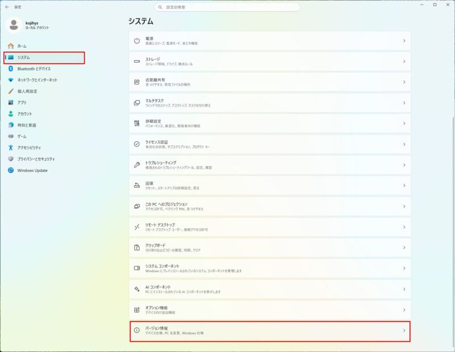Click the バージョン情報 info icon
Screen dimensions: 455x352
136,330
